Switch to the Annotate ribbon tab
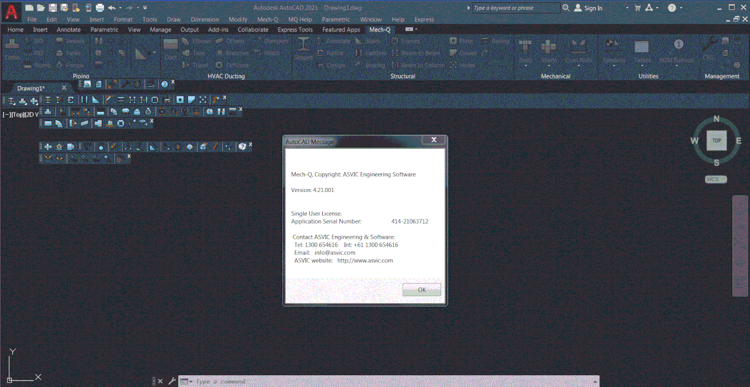The width and height of the screenshot is (750, 387). pyautogui.click(x=69, y=29)
